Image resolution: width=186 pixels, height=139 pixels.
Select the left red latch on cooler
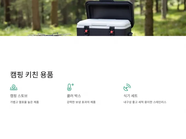pyautogui.click(x=86, y=31)
